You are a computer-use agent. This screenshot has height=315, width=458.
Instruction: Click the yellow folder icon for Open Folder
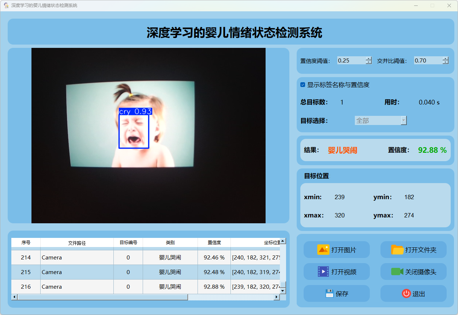pos(397,250)
